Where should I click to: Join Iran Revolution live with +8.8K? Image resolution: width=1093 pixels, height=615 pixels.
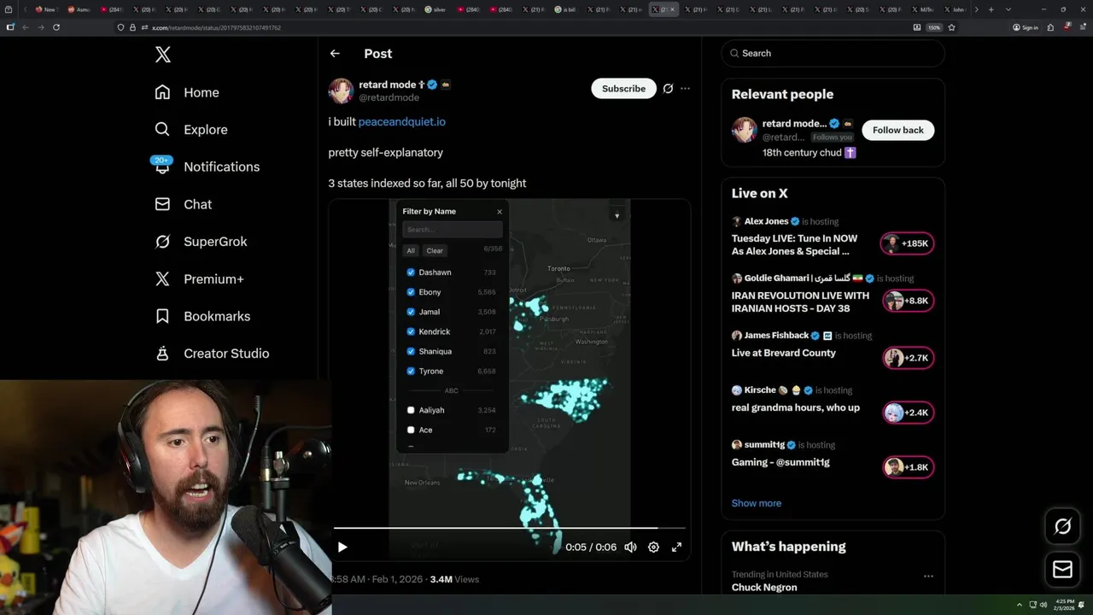click(x=908, y=301)
